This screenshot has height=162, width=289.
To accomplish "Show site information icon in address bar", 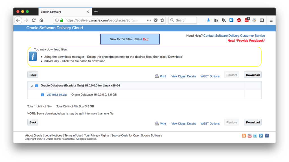I will click(x=57, y=20).
